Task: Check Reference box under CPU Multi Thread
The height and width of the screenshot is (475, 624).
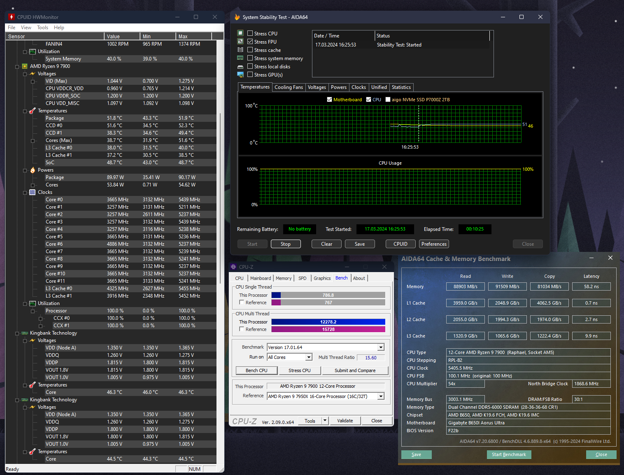Action: 242,329
